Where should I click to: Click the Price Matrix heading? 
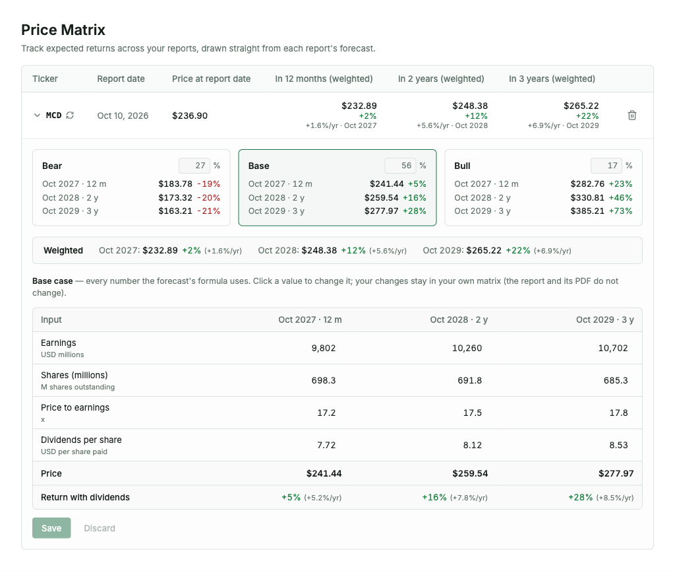point(63,30)
